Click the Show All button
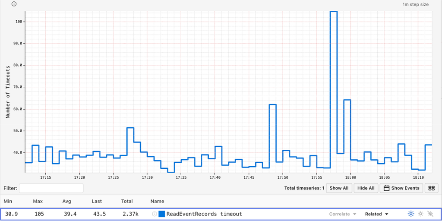This screenshot has height=221, width=442. click(x=339, y=188)
